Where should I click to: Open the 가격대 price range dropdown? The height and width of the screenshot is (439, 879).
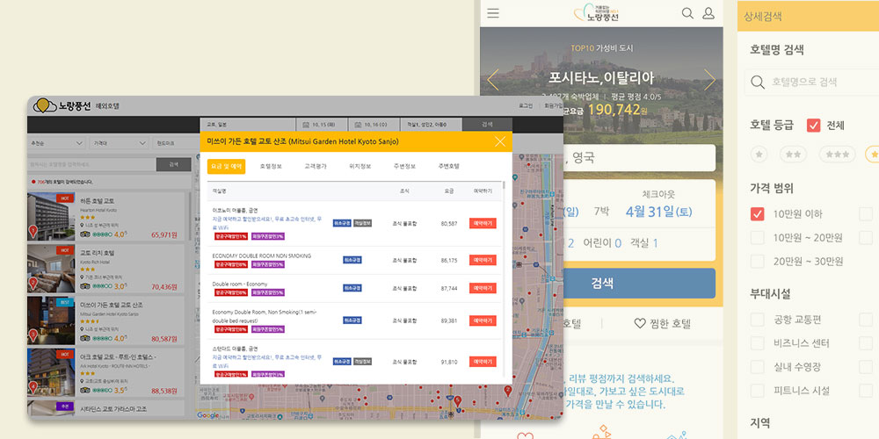(119, 143)
